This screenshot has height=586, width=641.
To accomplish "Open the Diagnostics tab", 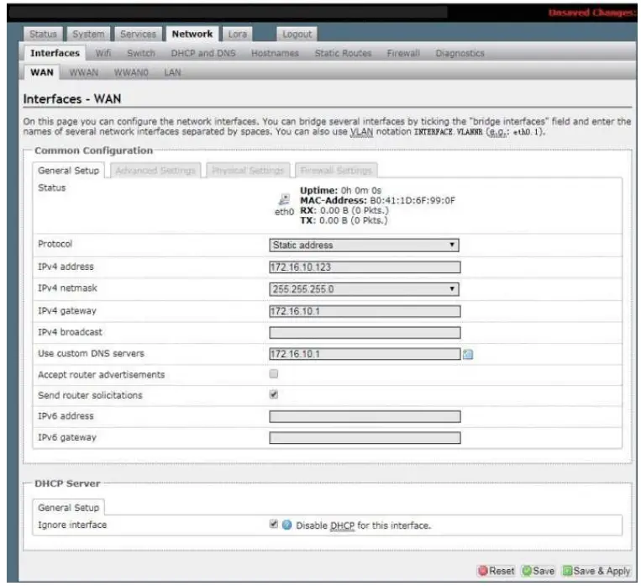I will 460,53.
